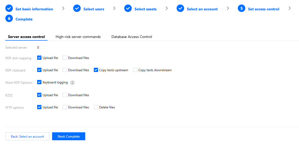Screen dimensions: 299x144
Task: Click the Select users step checkmark icon
Action: pyautogui.click(x=77, y=9)
